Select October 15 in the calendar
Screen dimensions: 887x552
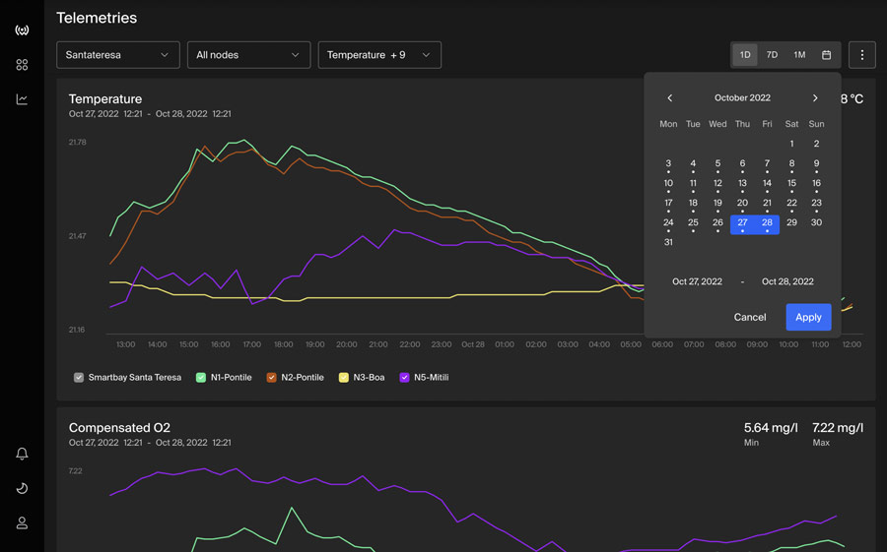tap(791, 184)
